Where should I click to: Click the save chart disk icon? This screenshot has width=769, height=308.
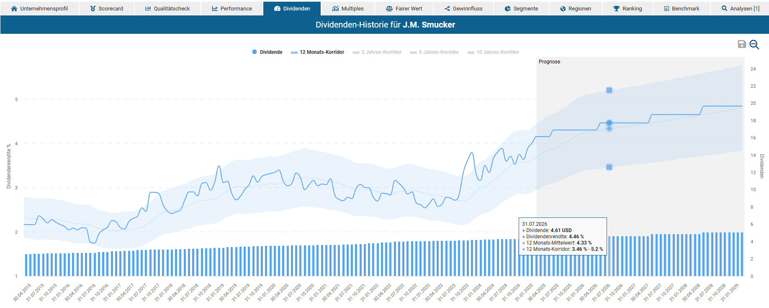click(741, 44)
